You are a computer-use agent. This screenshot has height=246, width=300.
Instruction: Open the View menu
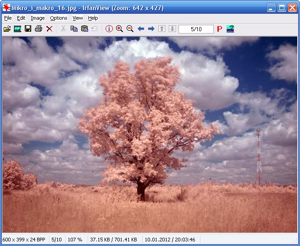tap(78, 18)
